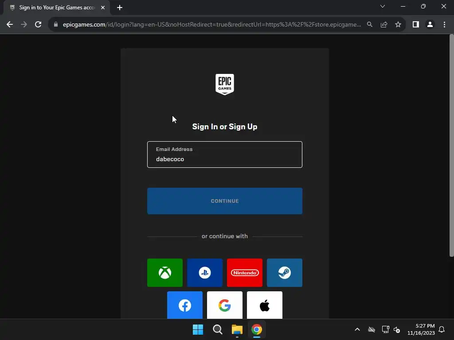Open File Explorer from the taskbar
This screenshot has width=454, height=340.
tap(237, 329)
